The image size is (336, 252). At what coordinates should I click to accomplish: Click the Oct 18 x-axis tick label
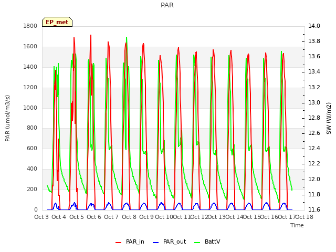304,217
